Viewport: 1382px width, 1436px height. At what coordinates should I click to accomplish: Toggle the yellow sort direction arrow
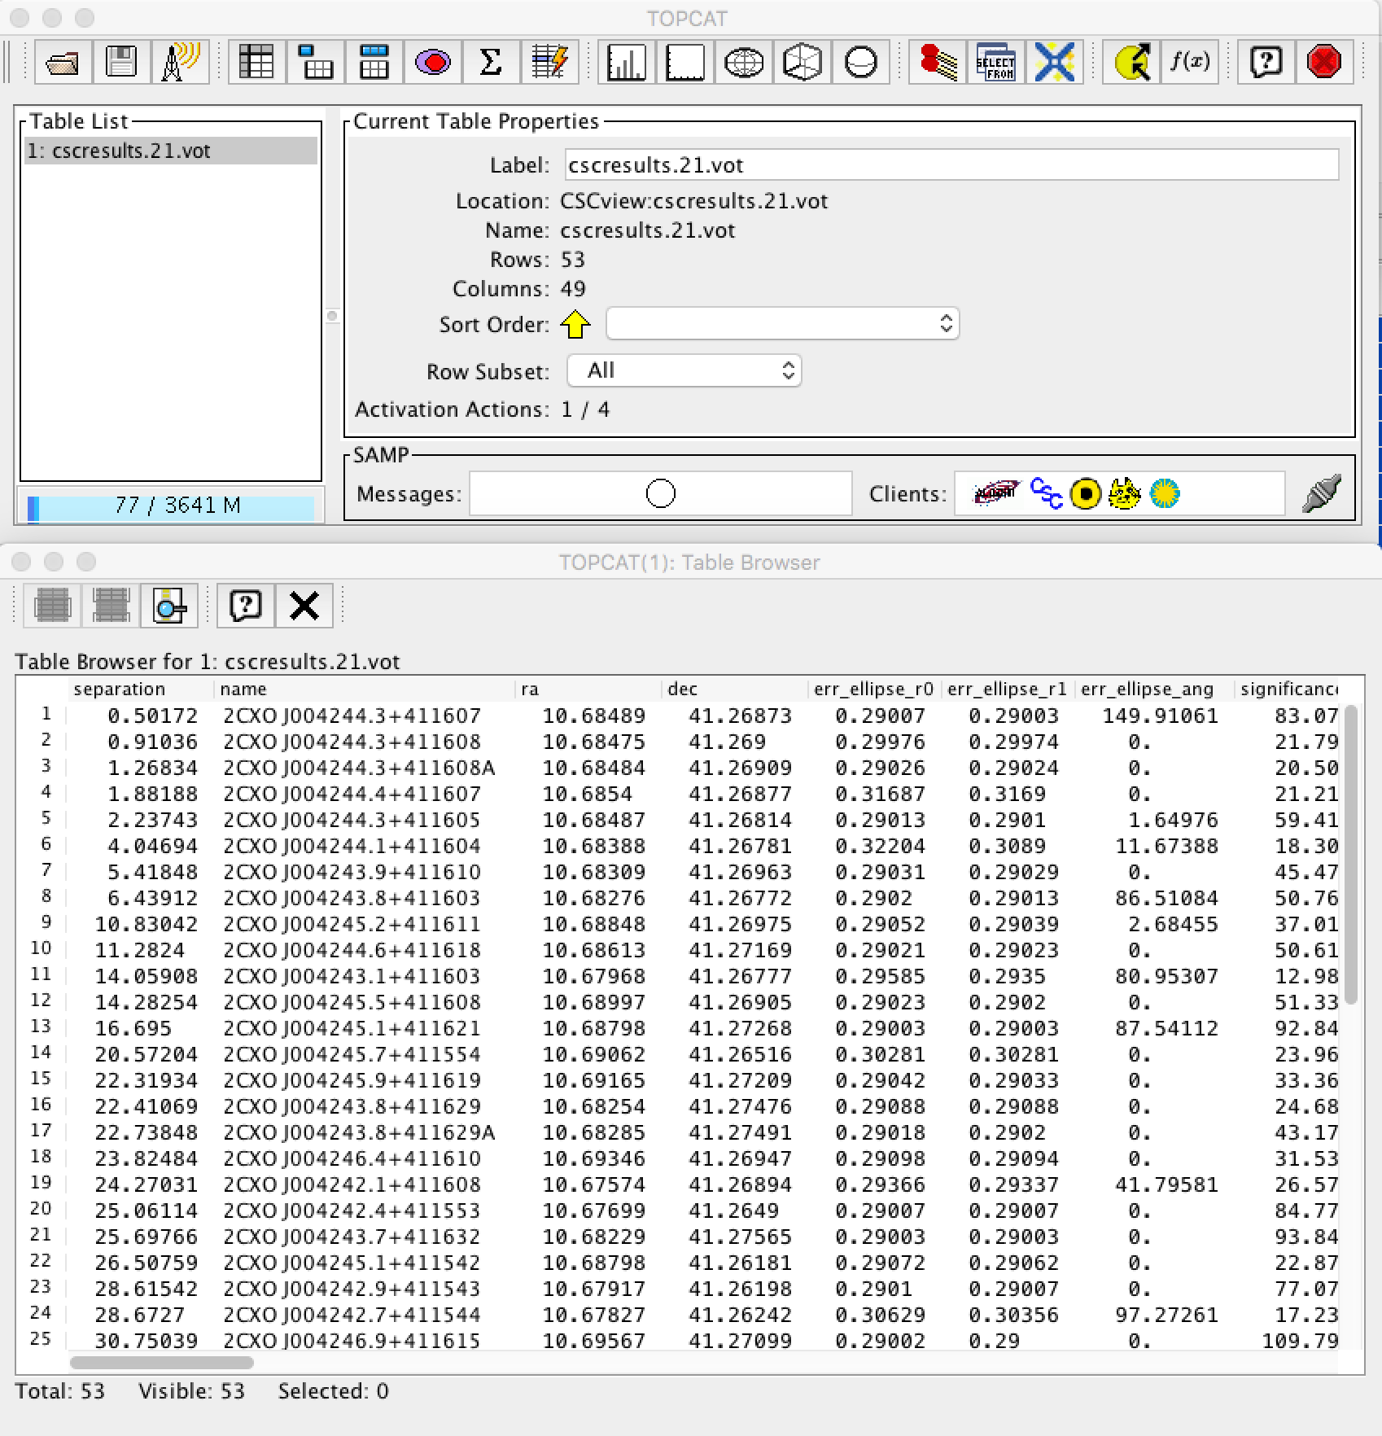pyautogui.click(x=575, y=324)
